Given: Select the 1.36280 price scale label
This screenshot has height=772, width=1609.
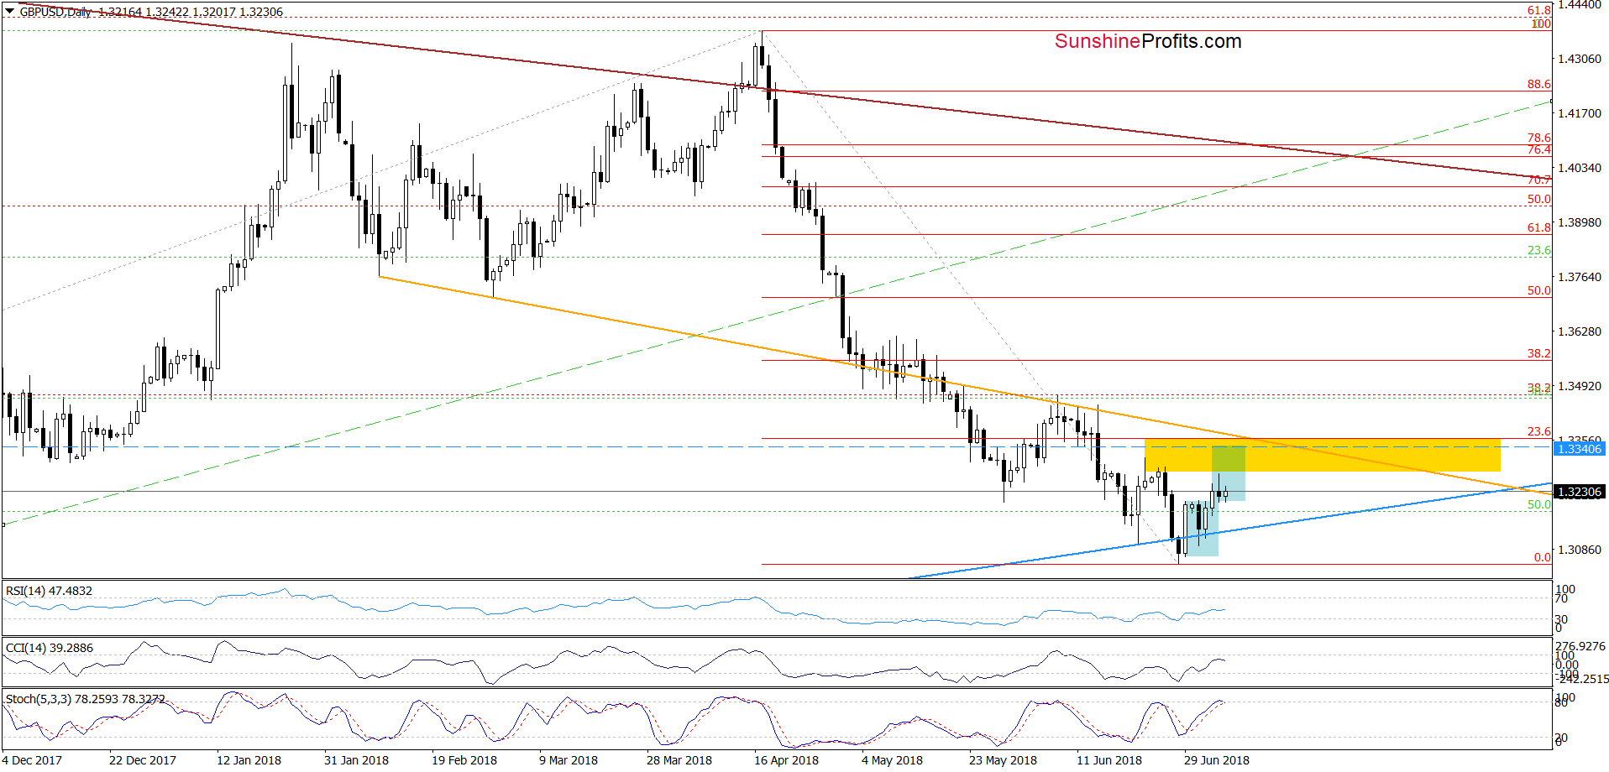Looking at the screenshot, I should (1580, 331).
